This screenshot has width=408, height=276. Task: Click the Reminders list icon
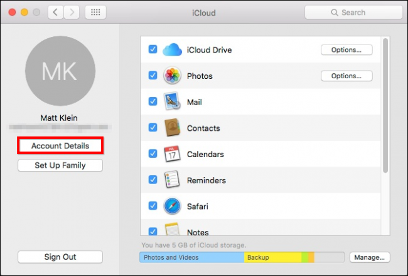point(172,180)
